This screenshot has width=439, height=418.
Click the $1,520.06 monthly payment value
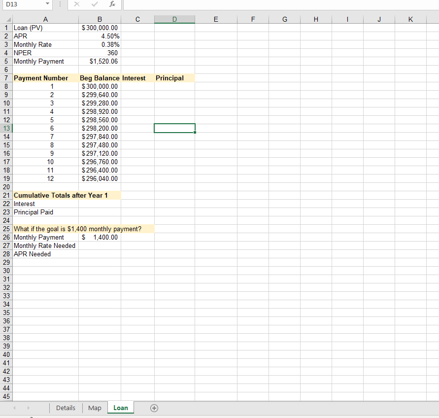click(100, 61)
